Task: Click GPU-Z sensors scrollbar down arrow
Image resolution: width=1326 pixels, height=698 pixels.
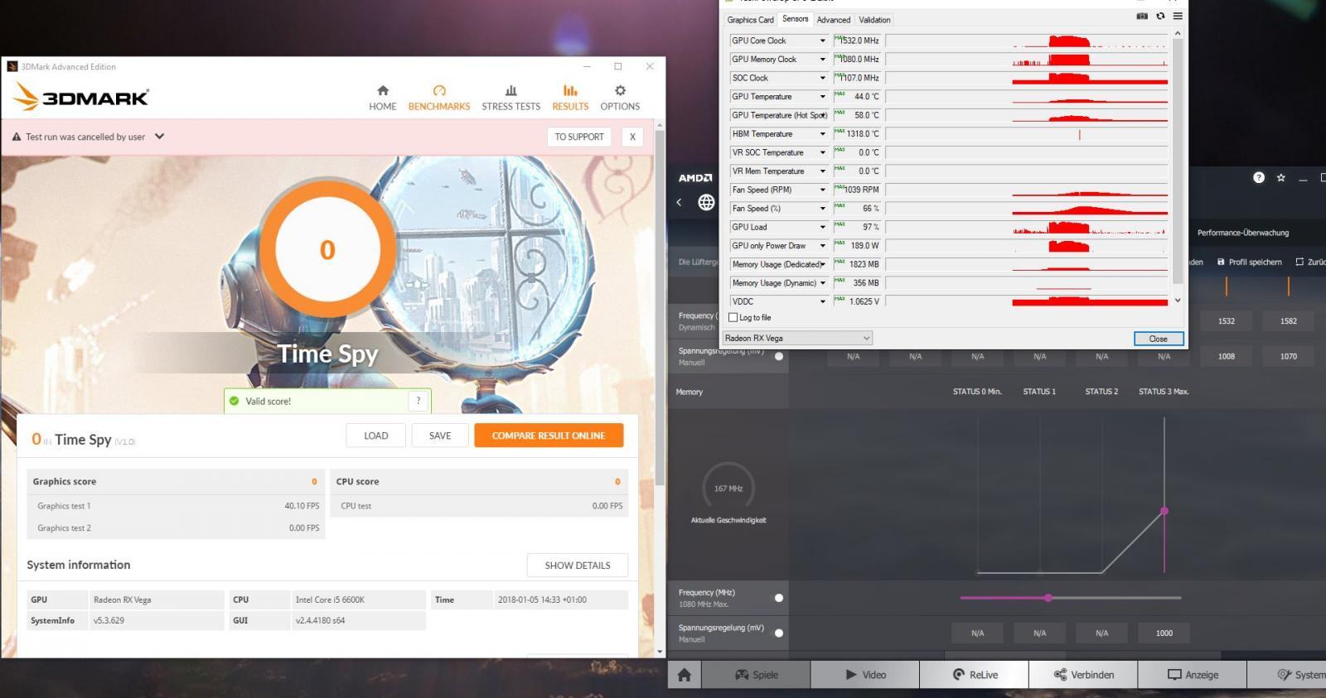Action: [x=1178, y=301]
